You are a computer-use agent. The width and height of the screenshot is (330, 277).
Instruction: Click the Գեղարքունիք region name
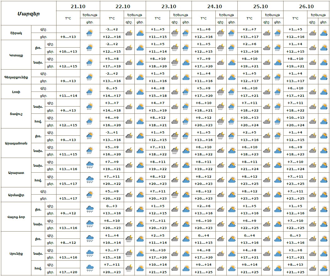16,77
